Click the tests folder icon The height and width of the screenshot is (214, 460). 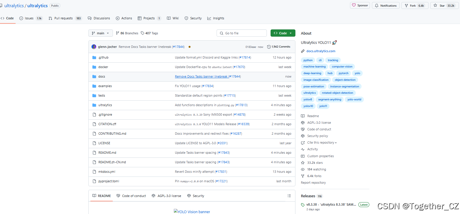point(94,96)
